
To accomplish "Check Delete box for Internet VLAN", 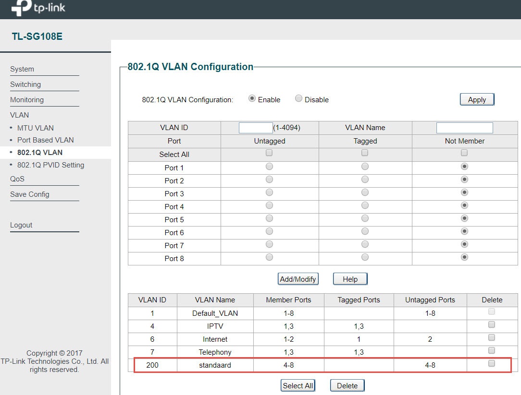I will (x=491, y=337).
